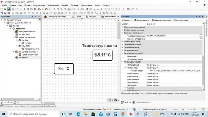
Task: Click the device tree horizontal scrollbar
Action: tap(18, 99)
